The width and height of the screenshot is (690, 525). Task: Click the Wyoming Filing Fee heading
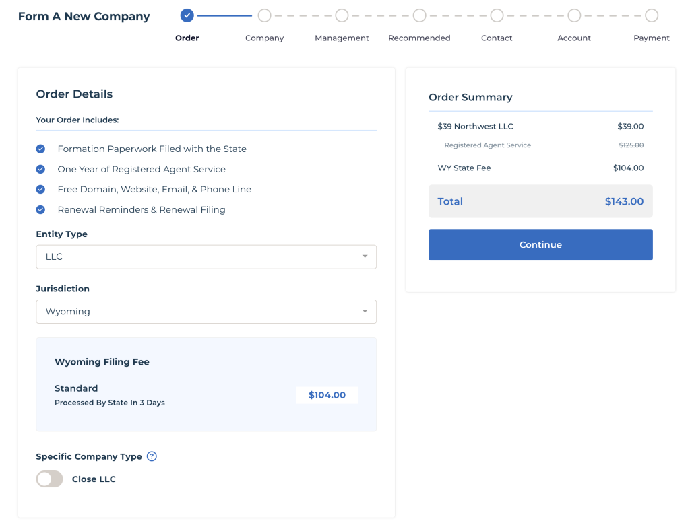pos(102,362)
